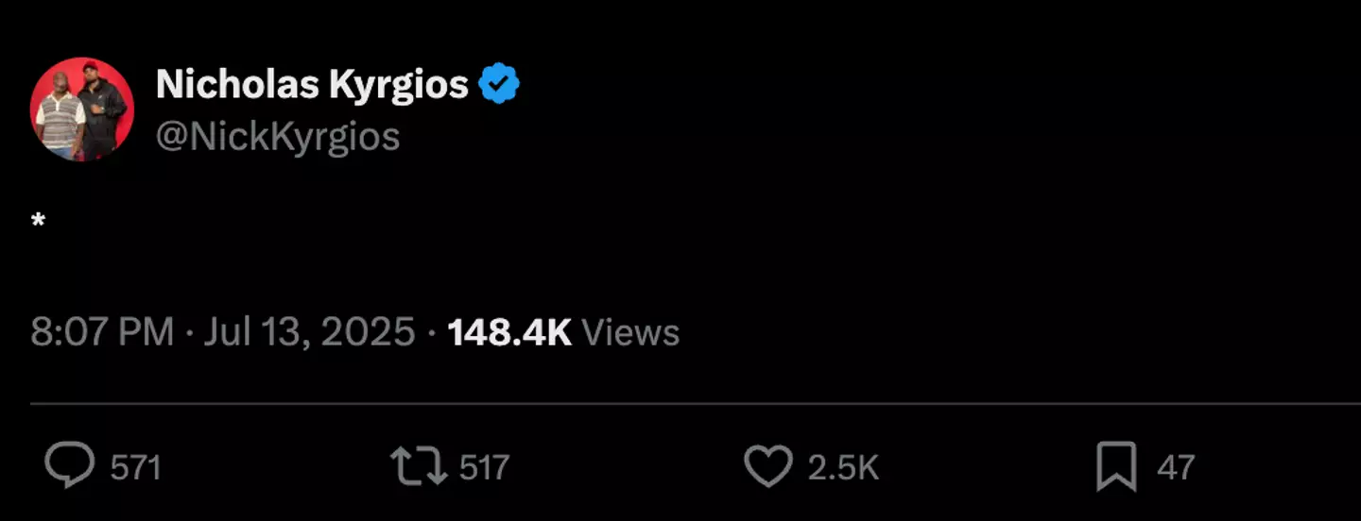Viewport: 1361px width, 521px height.
Task: Click the word Views beside 148.4K
Action: point(630,332)
